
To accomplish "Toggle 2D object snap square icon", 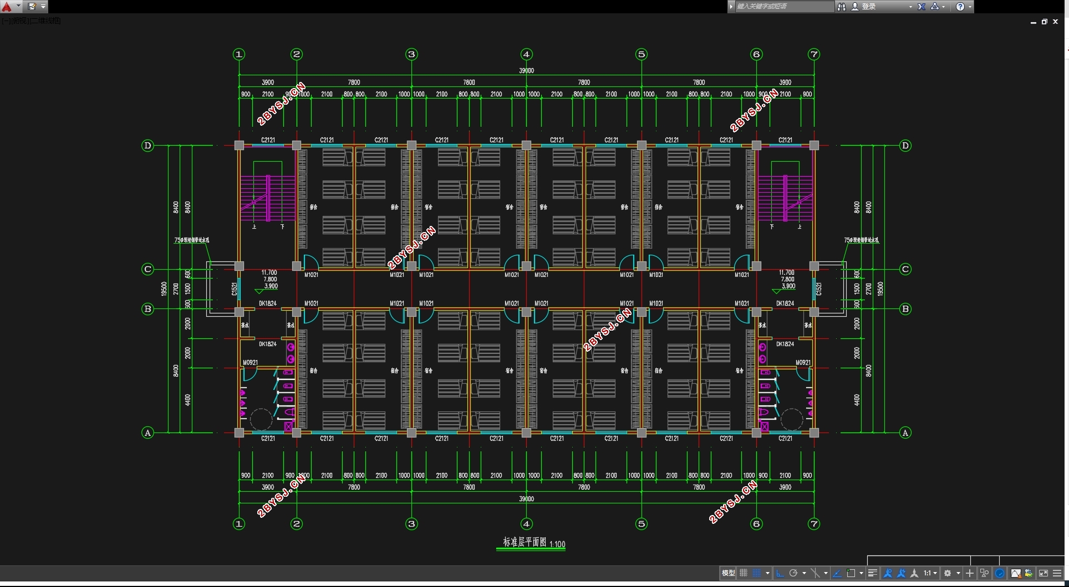I will point(851,573).
